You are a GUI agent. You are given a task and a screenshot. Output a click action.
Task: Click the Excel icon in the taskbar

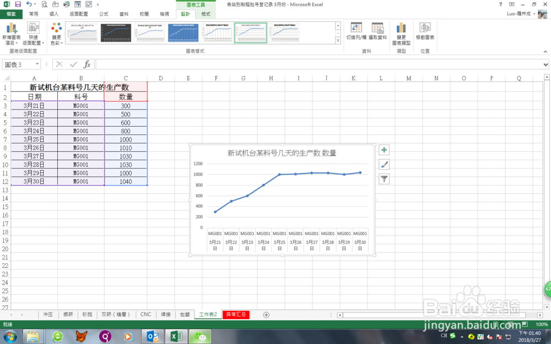coord(176,337)
